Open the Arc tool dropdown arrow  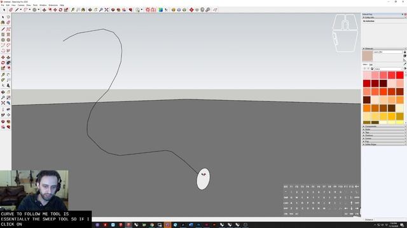click(30, 10)
